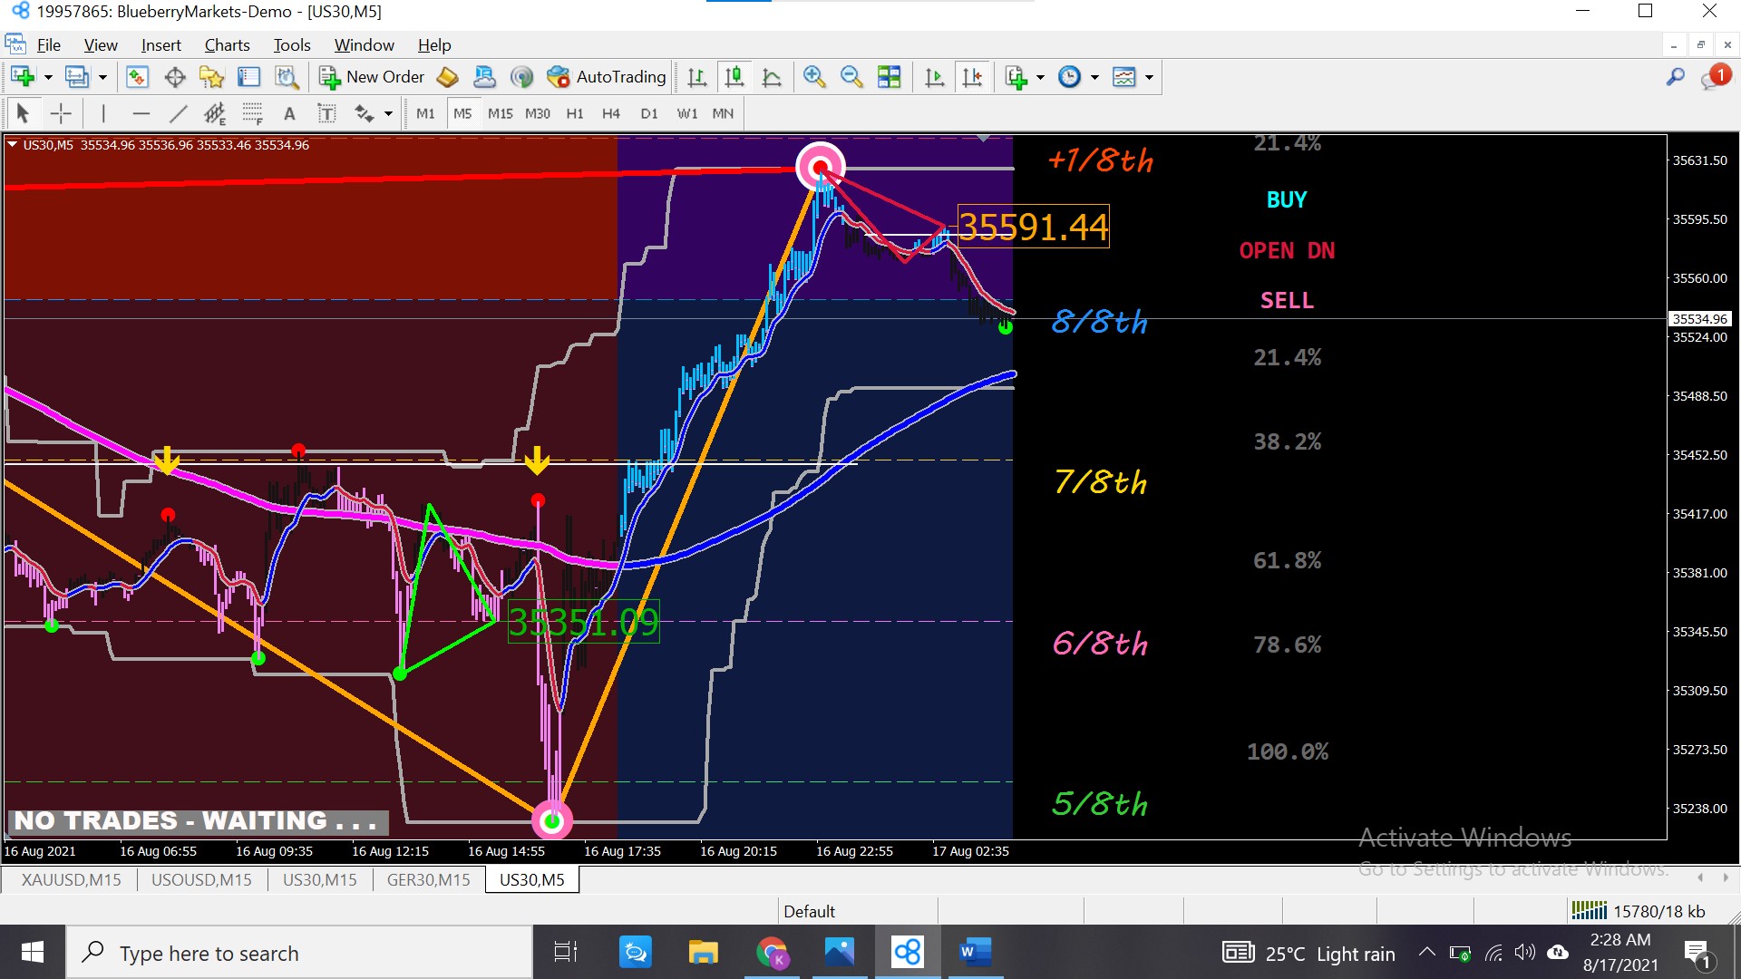Click the Zoom Out magnifier icon
The height and width of the screenshot is (979, 1741).
click(x=851, y=77)
